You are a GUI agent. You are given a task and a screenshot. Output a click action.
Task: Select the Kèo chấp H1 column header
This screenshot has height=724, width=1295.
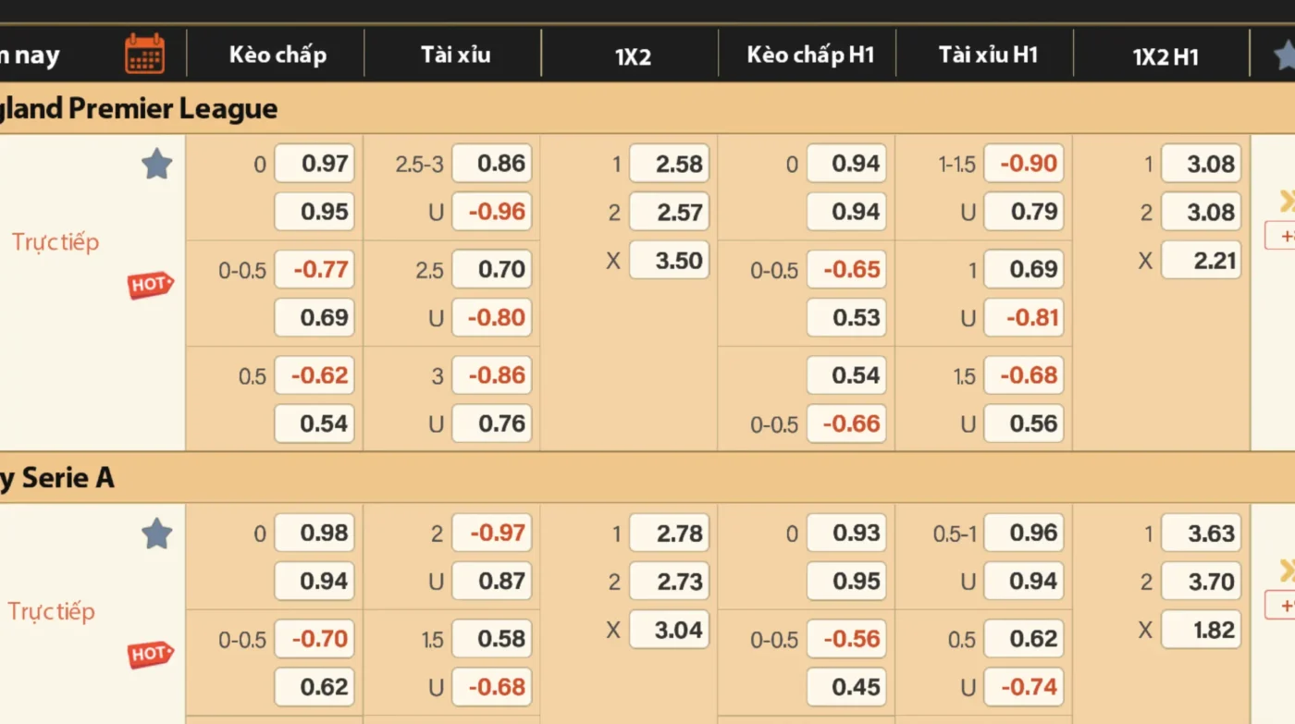[810, 55]
